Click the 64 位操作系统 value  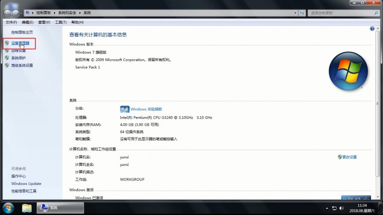(x=132, y=132)
